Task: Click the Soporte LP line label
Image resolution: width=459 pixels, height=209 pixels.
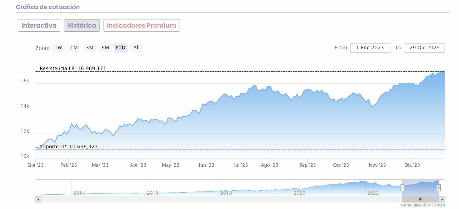Action: click(69, 147)
